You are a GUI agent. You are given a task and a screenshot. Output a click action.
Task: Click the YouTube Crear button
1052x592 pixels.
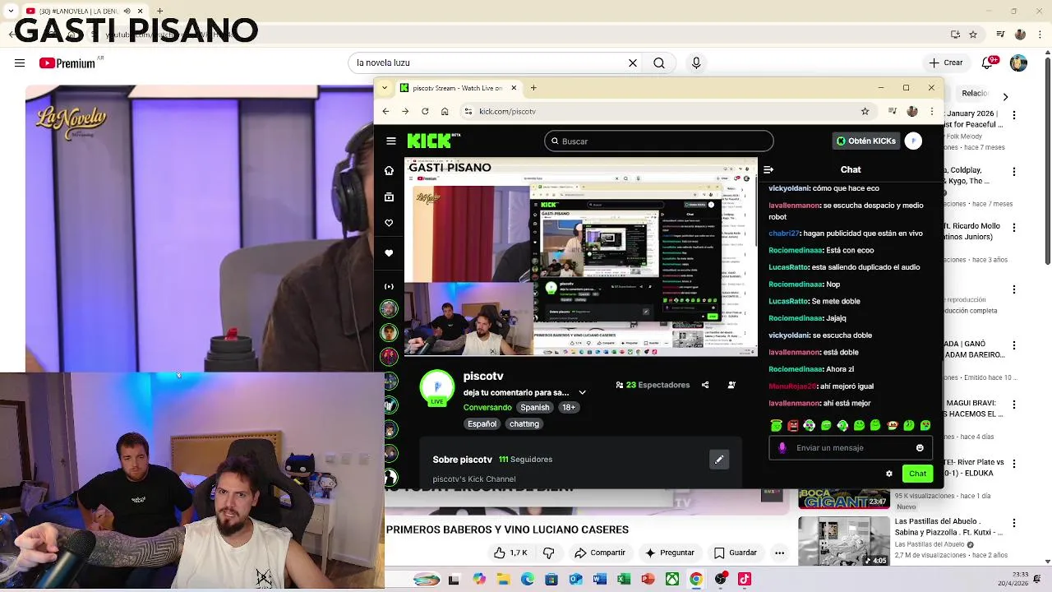pos(946,62)
